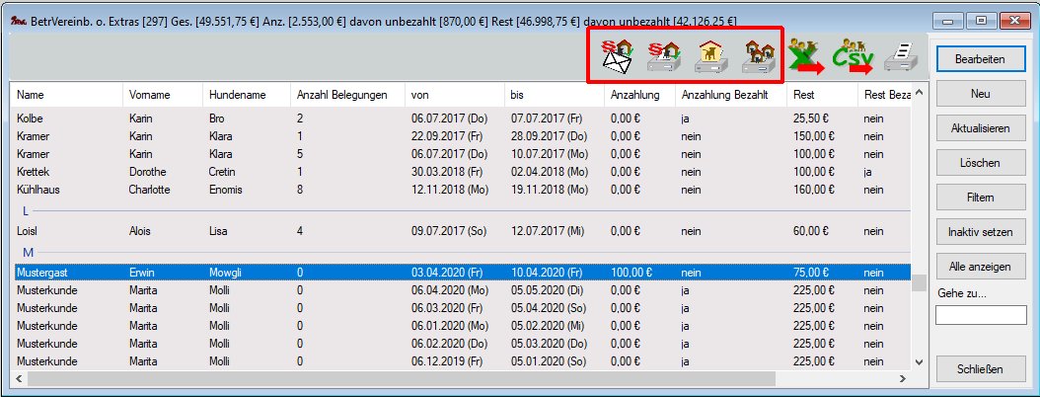Click the plain printer icon
This screenshot has height=397, width=1040.
[x=900, y=58]
